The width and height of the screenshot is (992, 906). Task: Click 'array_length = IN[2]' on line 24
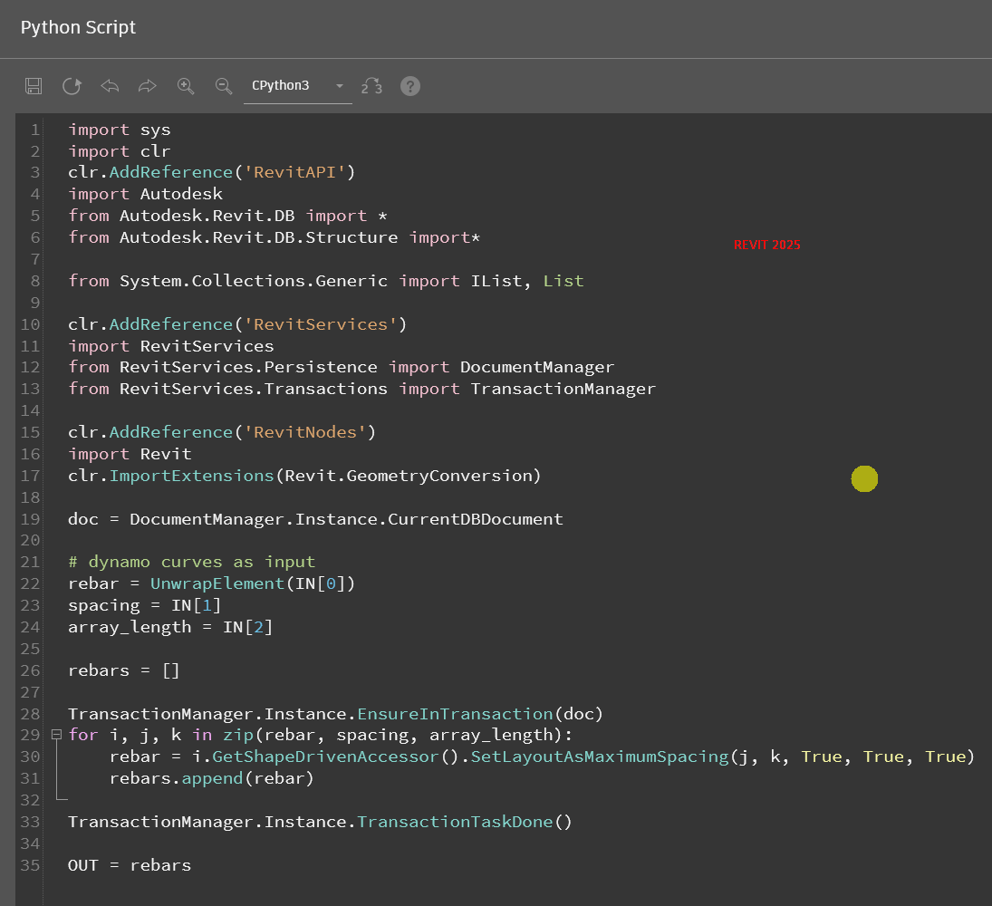tap(171, 627)
